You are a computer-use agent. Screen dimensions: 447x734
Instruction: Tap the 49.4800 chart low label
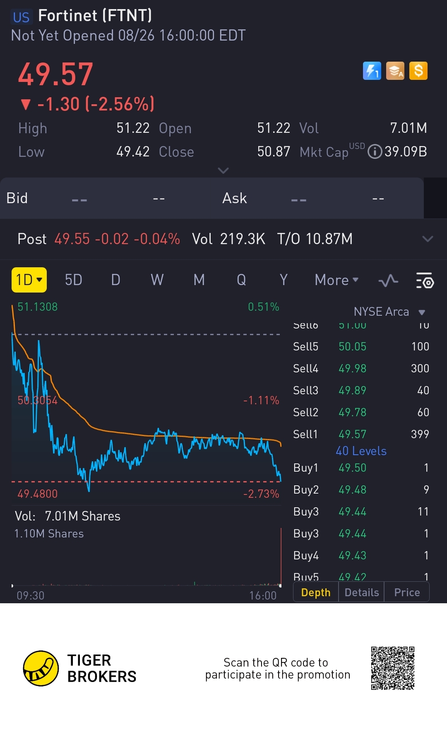point(38,494)
